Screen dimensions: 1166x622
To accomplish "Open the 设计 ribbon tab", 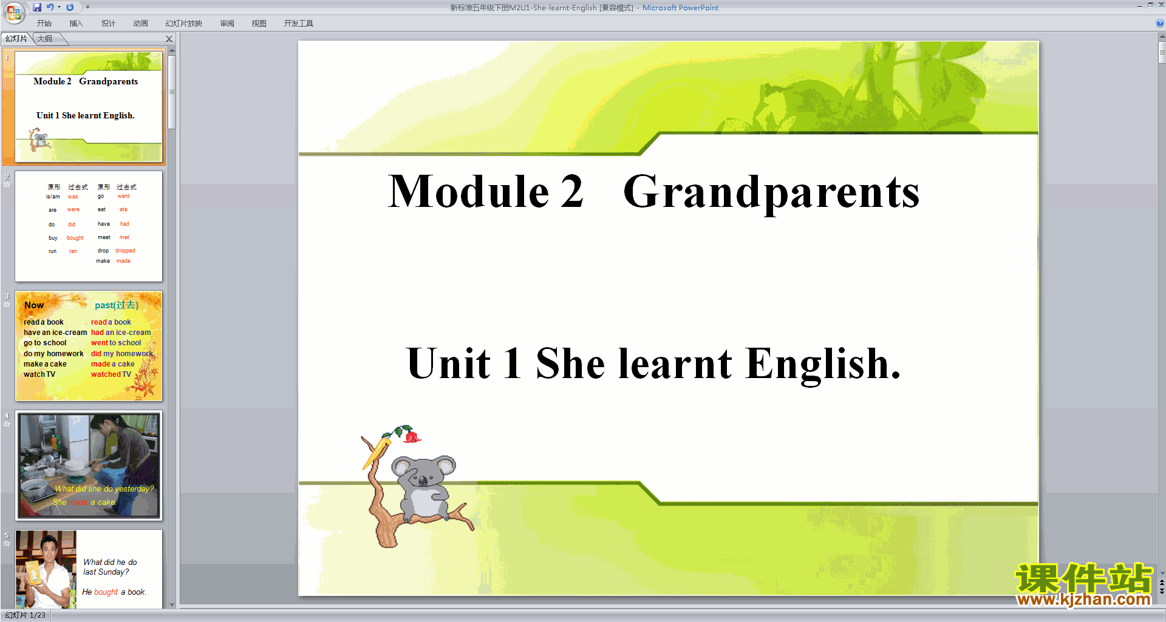I will pyautogui.click(x=108, y=24).
